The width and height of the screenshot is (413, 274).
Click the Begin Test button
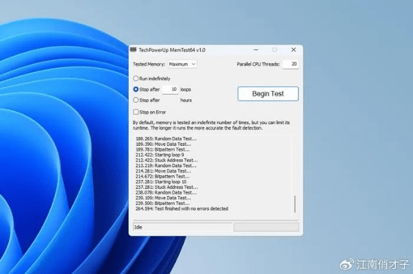tap(268, 94)
